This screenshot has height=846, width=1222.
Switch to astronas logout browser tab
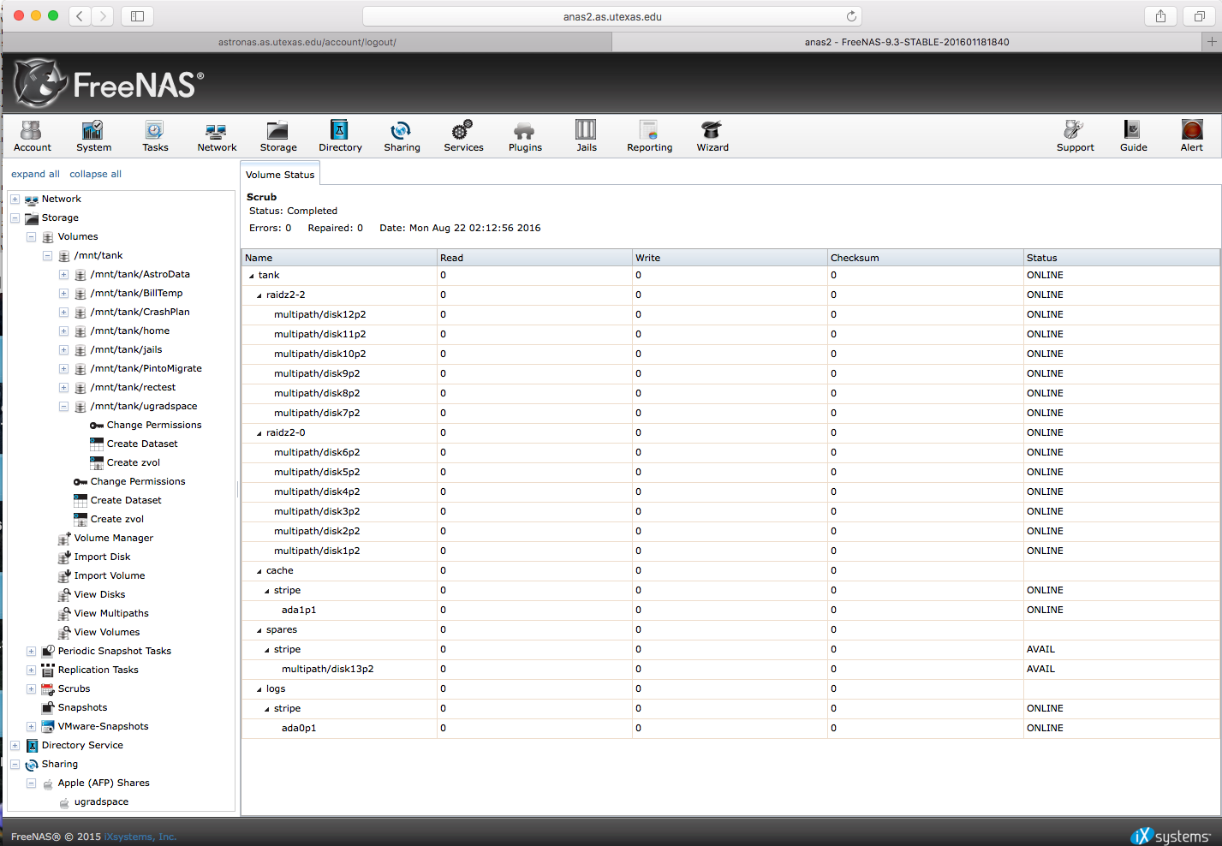click(x=307, y=41)
